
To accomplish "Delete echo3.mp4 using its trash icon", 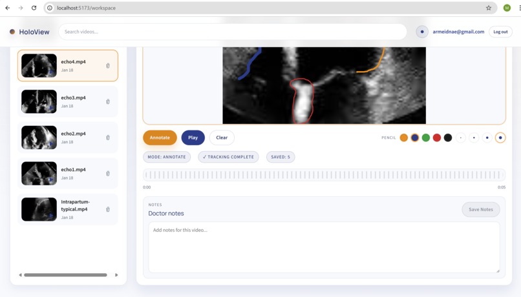I will 108,101.
